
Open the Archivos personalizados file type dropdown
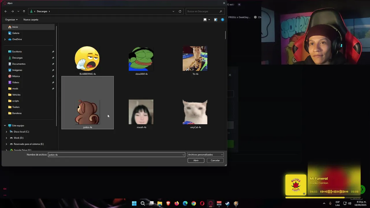coord(206,155)
